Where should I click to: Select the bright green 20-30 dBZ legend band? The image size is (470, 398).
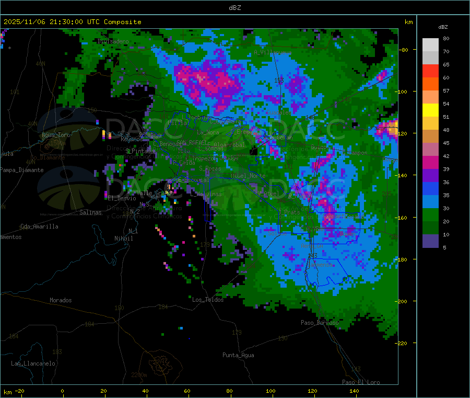[430, 215]
